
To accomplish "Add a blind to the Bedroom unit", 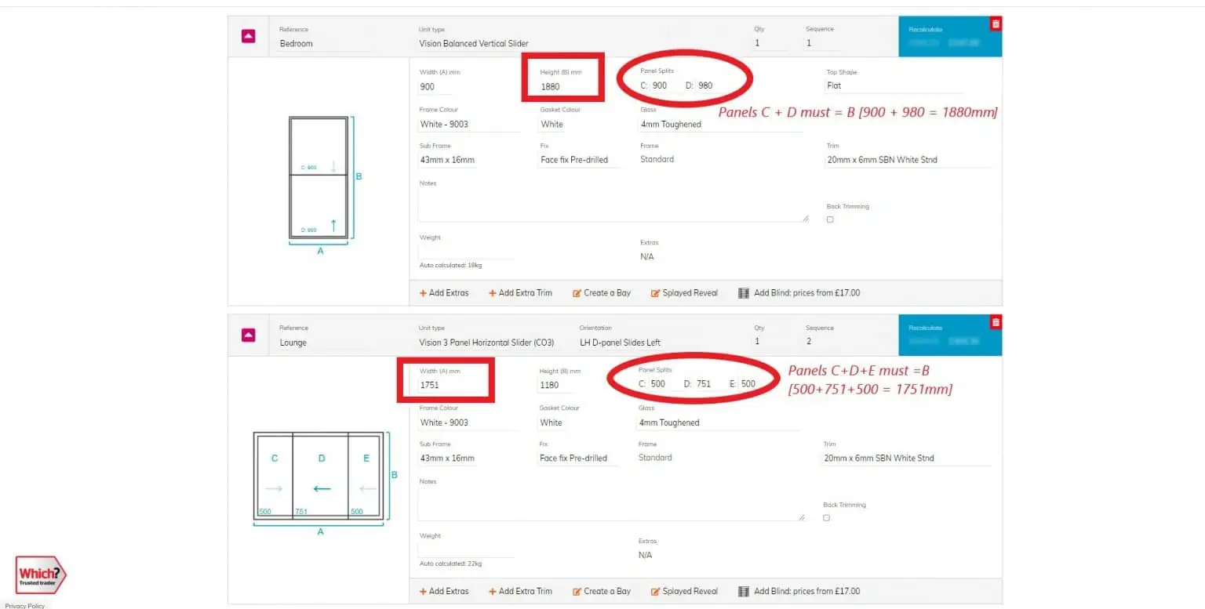I will click(799, 293).
